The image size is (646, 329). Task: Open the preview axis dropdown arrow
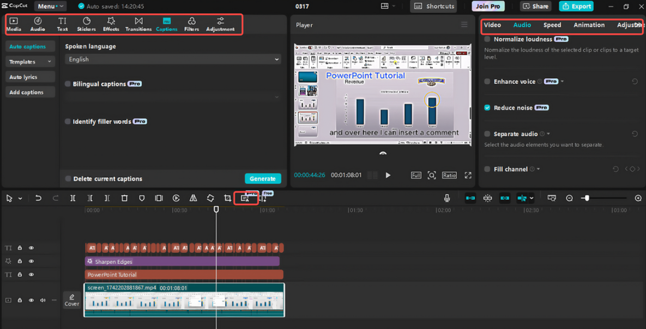click(532, 198)
